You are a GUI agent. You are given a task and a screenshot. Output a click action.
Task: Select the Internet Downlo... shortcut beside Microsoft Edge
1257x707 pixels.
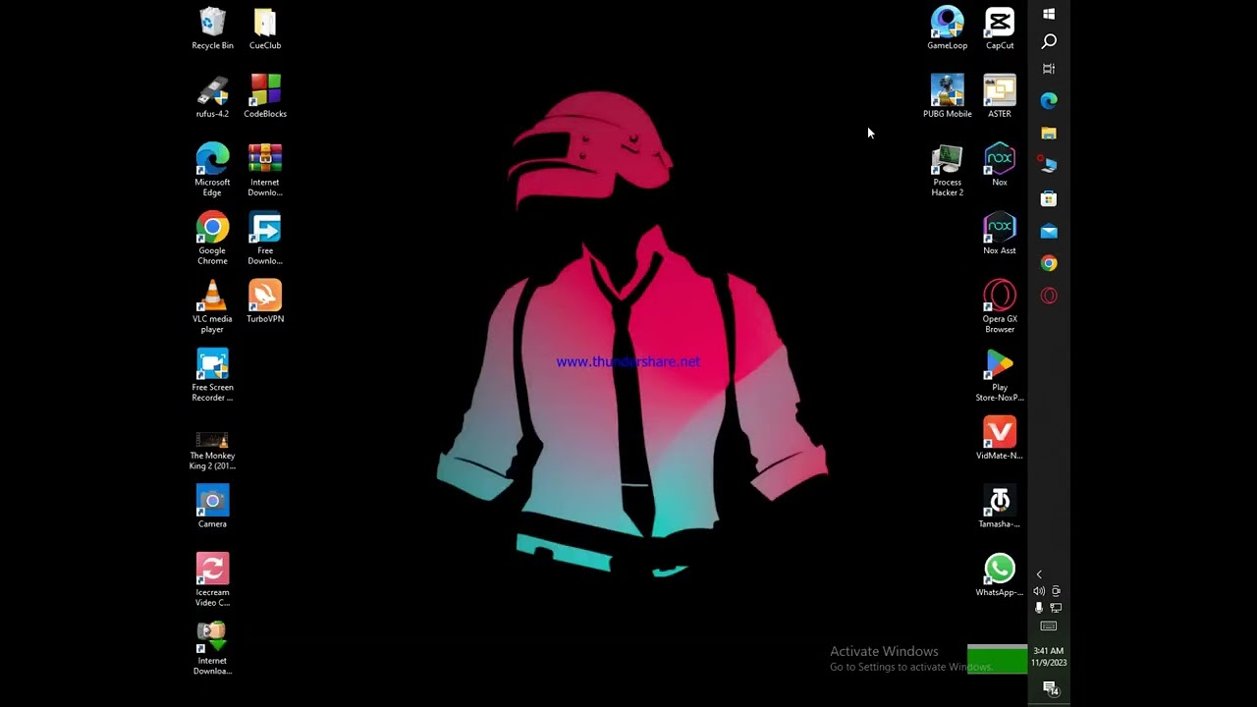[265, 171]
